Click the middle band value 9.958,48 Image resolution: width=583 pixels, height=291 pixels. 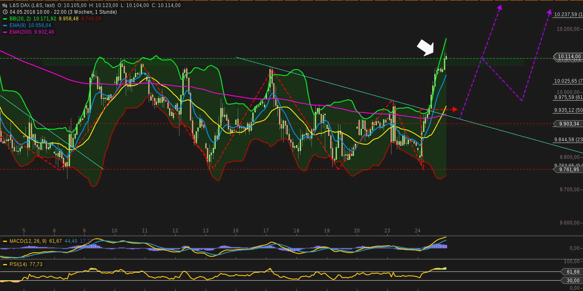click(69, 19)
